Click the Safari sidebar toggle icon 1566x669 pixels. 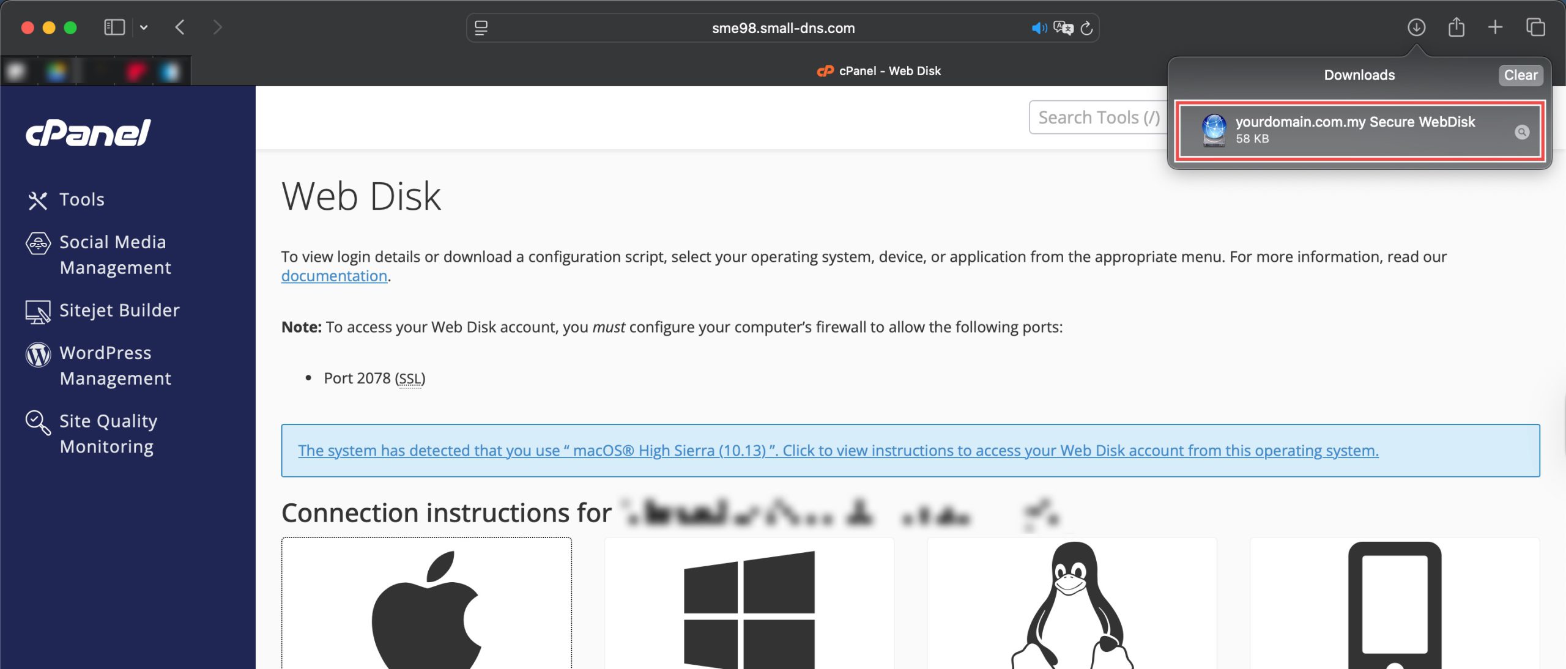pyautogui.click(x=114, y=28)
